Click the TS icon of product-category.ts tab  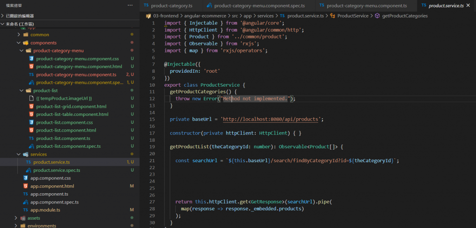pos(146,6)
